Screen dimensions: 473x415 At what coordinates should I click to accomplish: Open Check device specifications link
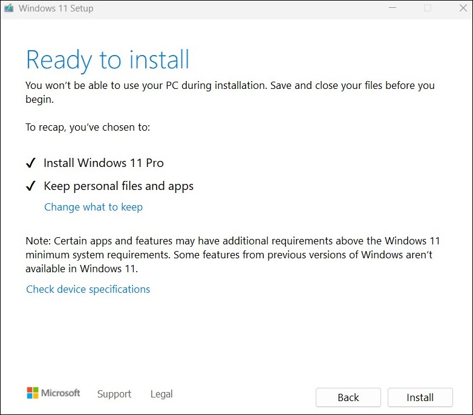(88, 289)
